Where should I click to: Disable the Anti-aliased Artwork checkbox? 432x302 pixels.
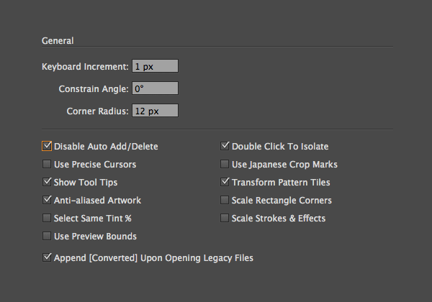click(x=48, y=200)
